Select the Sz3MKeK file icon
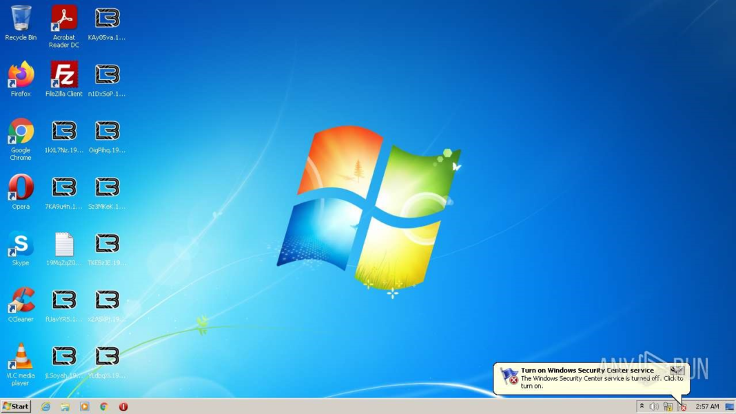The height and width of the screenshot is (414, 736). click(107, 192)
